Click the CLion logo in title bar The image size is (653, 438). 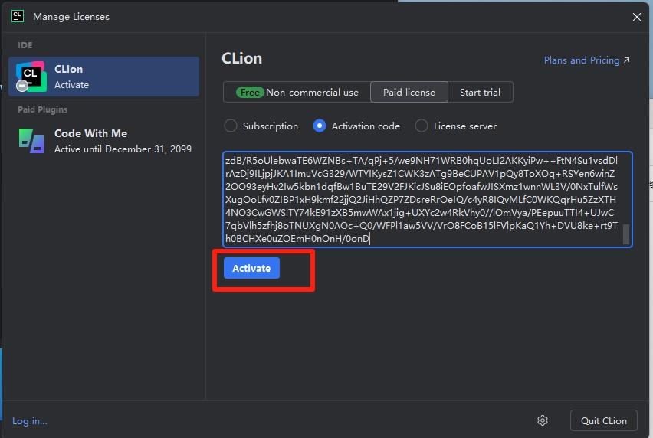coord(18,16)
